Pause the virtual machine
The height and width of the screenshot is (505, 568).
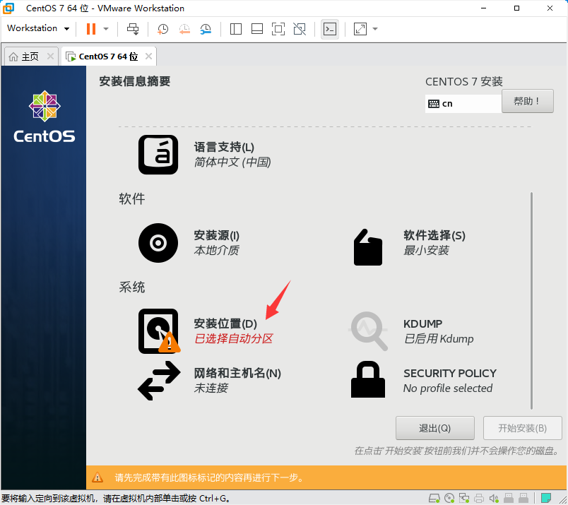point(91,29)
